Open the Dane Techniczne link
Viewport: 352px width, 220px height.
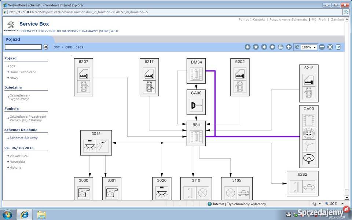click(23, 72)
